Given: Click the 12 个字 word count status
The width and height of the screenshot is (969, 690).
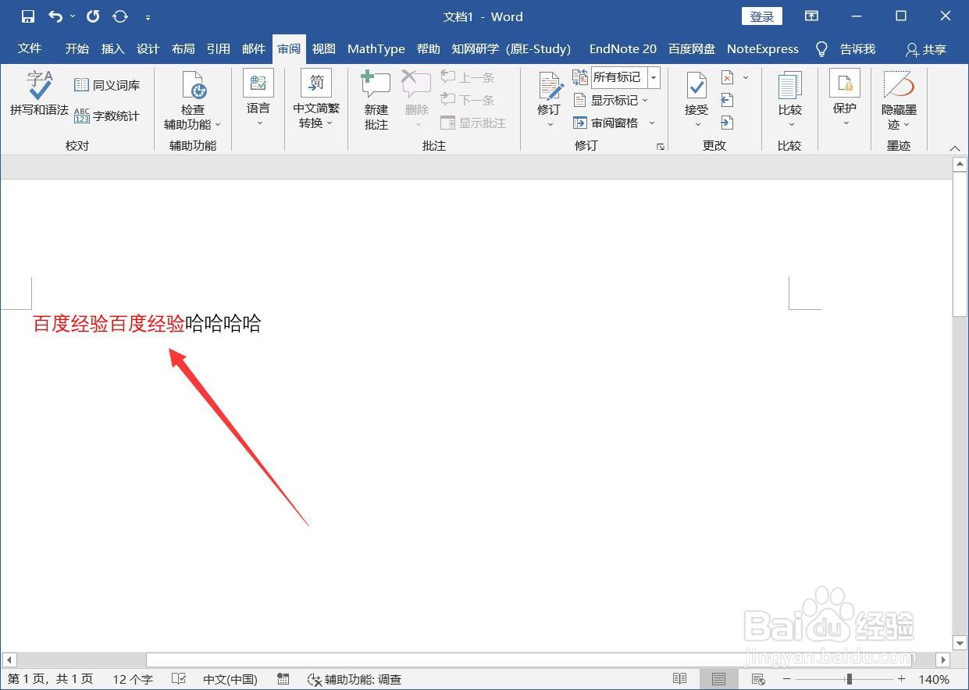Looking at the screenshot, I should click(133, 679).
